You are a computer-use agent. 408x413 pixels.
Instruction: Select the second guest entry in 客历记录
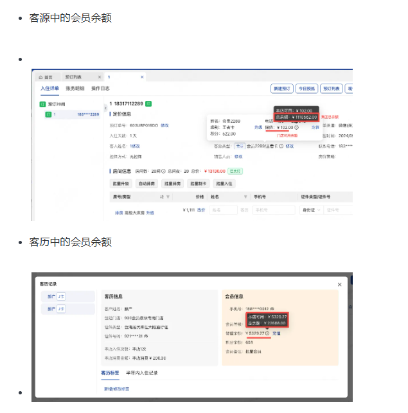coord(68,309)
